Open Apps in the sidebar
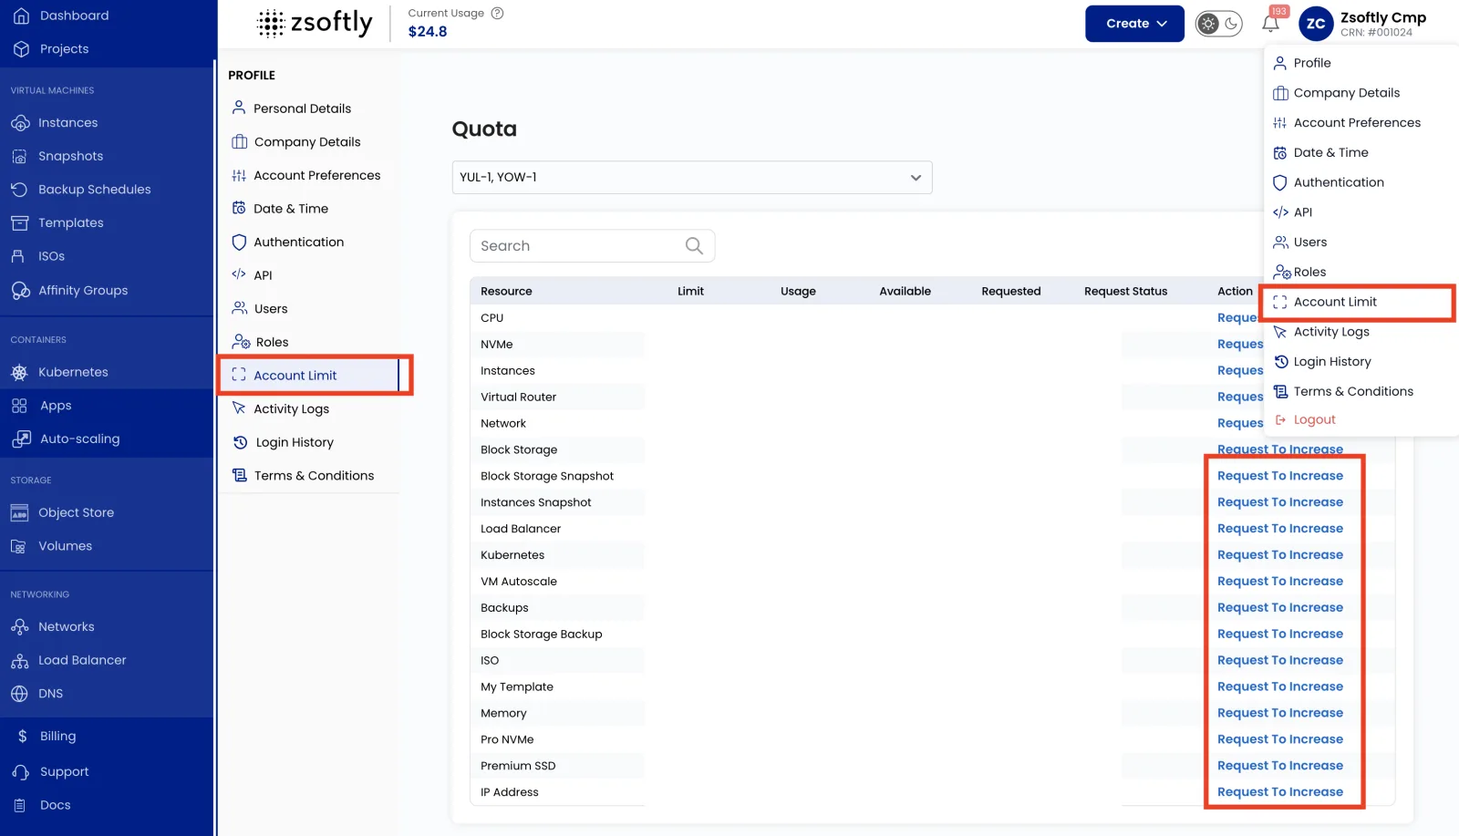Image resolution: width=1459 pixels, height=836 pixels. 41,406
